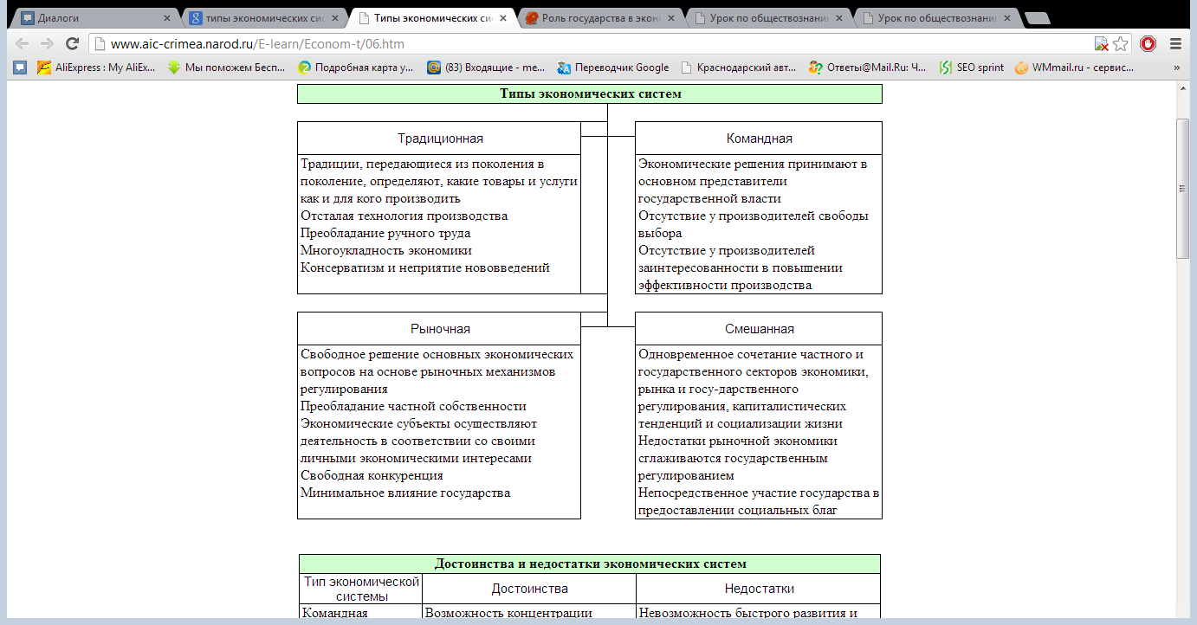
Task: Open the 'Подробная карта у...' bookmark
Action: click(356, 68)
